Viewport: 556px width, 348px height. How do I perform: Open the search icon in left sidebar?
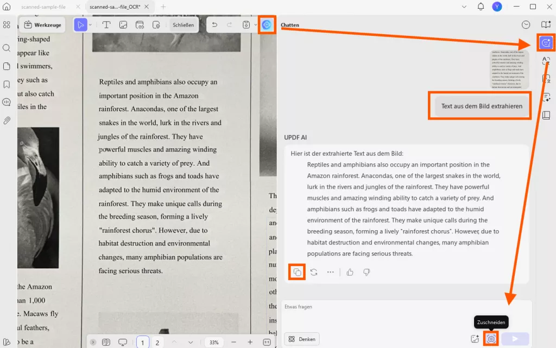(7, 48)
